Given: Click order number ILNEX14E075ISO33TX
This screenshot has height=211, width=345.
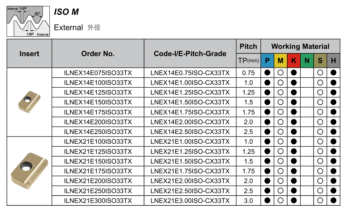Looking at the screenshot, I should coord(98,73).
